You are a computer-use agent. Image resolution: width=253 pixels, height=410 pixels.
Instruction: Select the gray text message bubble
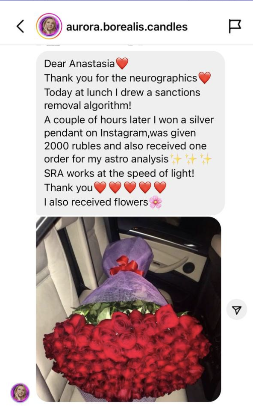point(130,133)
